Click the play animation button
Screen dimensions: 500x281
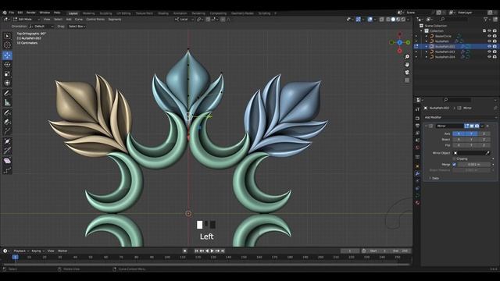(x=212, y=251)
